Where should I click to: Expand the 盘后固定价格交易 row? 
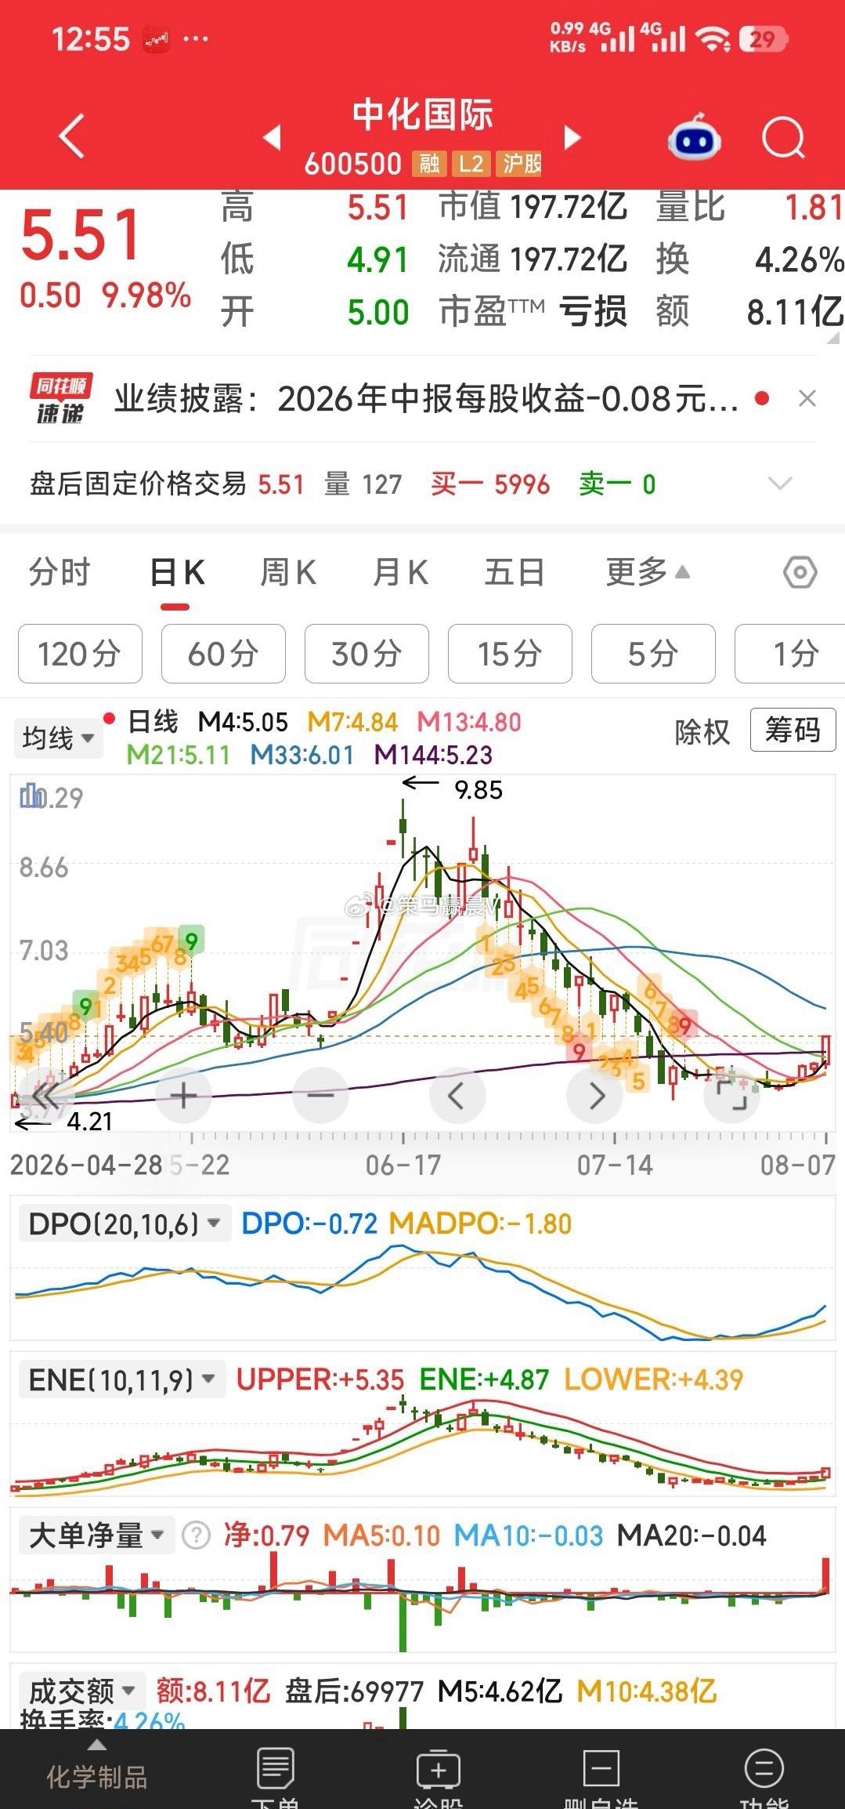[x=781, y=484]
